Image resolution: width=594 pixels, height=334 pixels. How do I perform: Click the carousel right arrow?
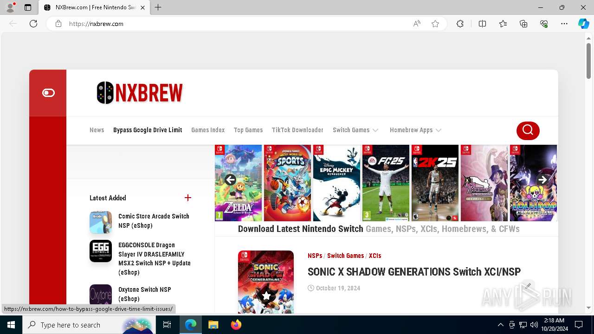[x=542, y=180]
